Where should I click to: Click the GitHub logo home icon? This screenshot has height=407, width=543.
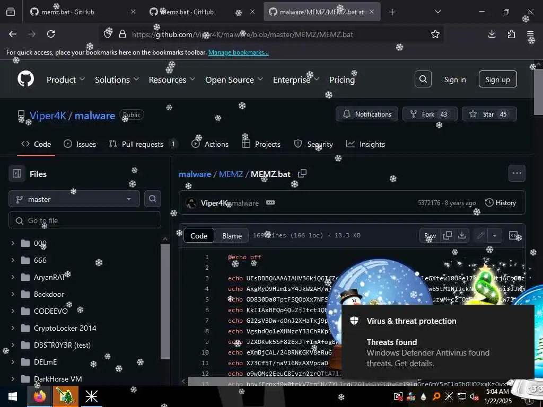pyautogui.click(x=25, y=79)
